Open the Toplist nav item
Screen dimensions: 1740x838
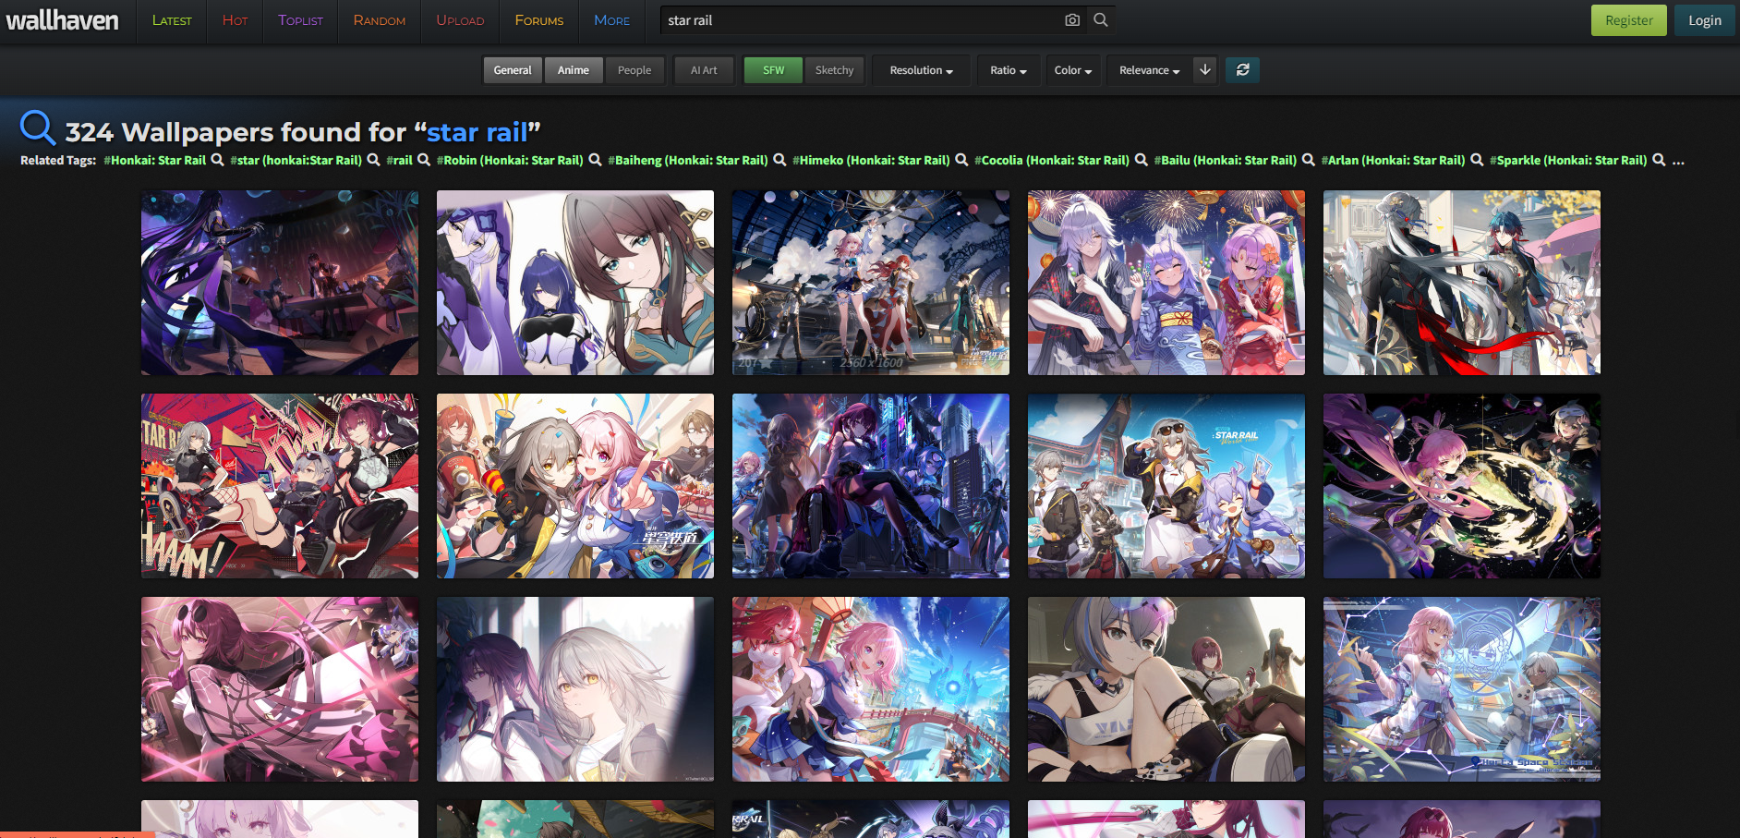click(x=300, y=20)
